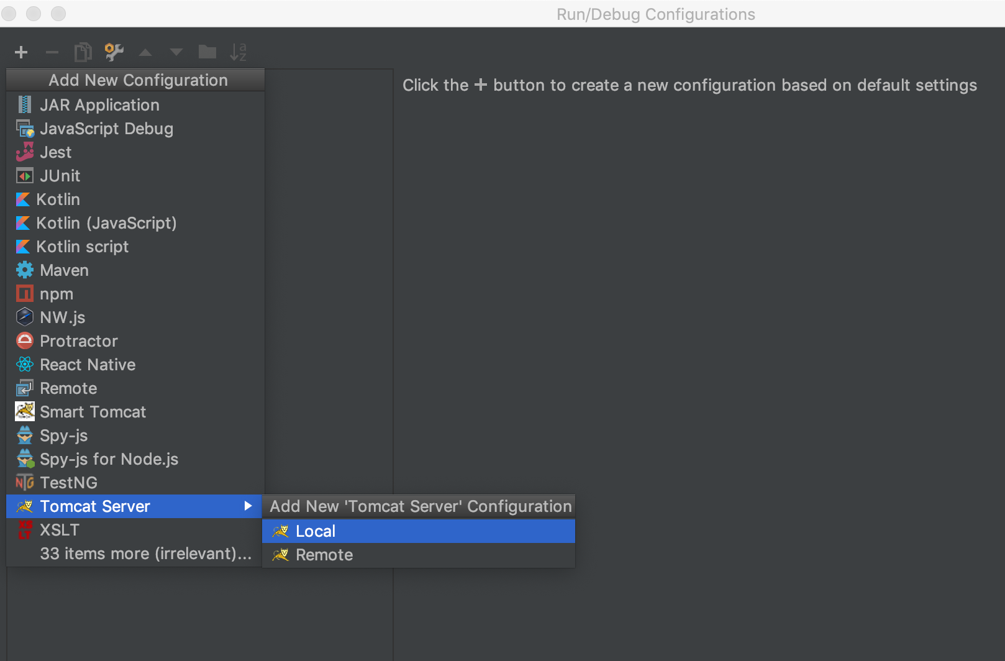This screenshot has height=661, width=1005.
Task: Click the remove configuration minus icon
Action: point(52,52)
